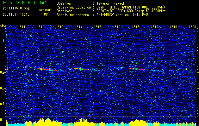This screenshot has height=126, width=199.
Task: Click the red meteor echo trace near 1512
Action: [x=44, y=68]
